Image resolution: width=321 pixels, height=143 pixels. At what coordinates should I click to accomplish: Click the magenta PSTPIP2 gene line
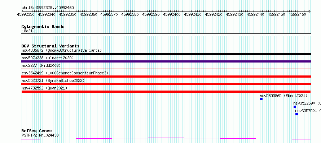[x=166, y=139]
